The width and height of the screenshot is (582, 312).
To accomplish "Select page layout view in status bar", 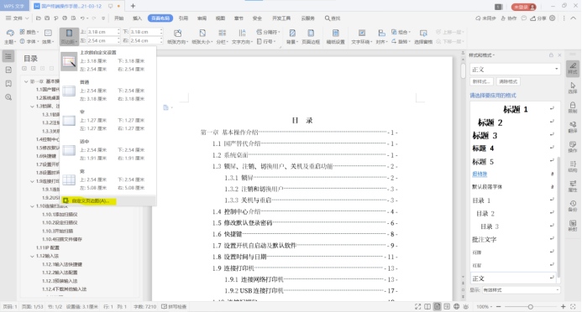I will pos(437,306).
